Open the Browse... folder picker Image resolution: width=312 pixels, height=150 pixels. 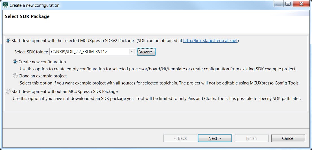click(x=146, y=52)
